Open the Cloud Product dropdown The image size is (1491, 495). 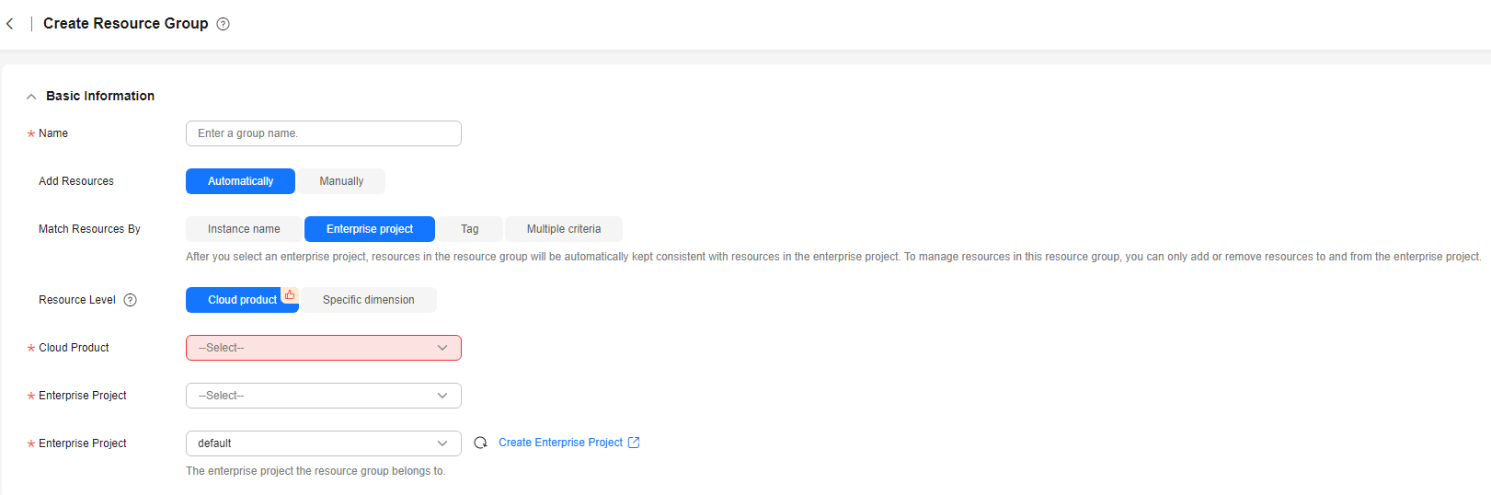click(x=324, y=348)
